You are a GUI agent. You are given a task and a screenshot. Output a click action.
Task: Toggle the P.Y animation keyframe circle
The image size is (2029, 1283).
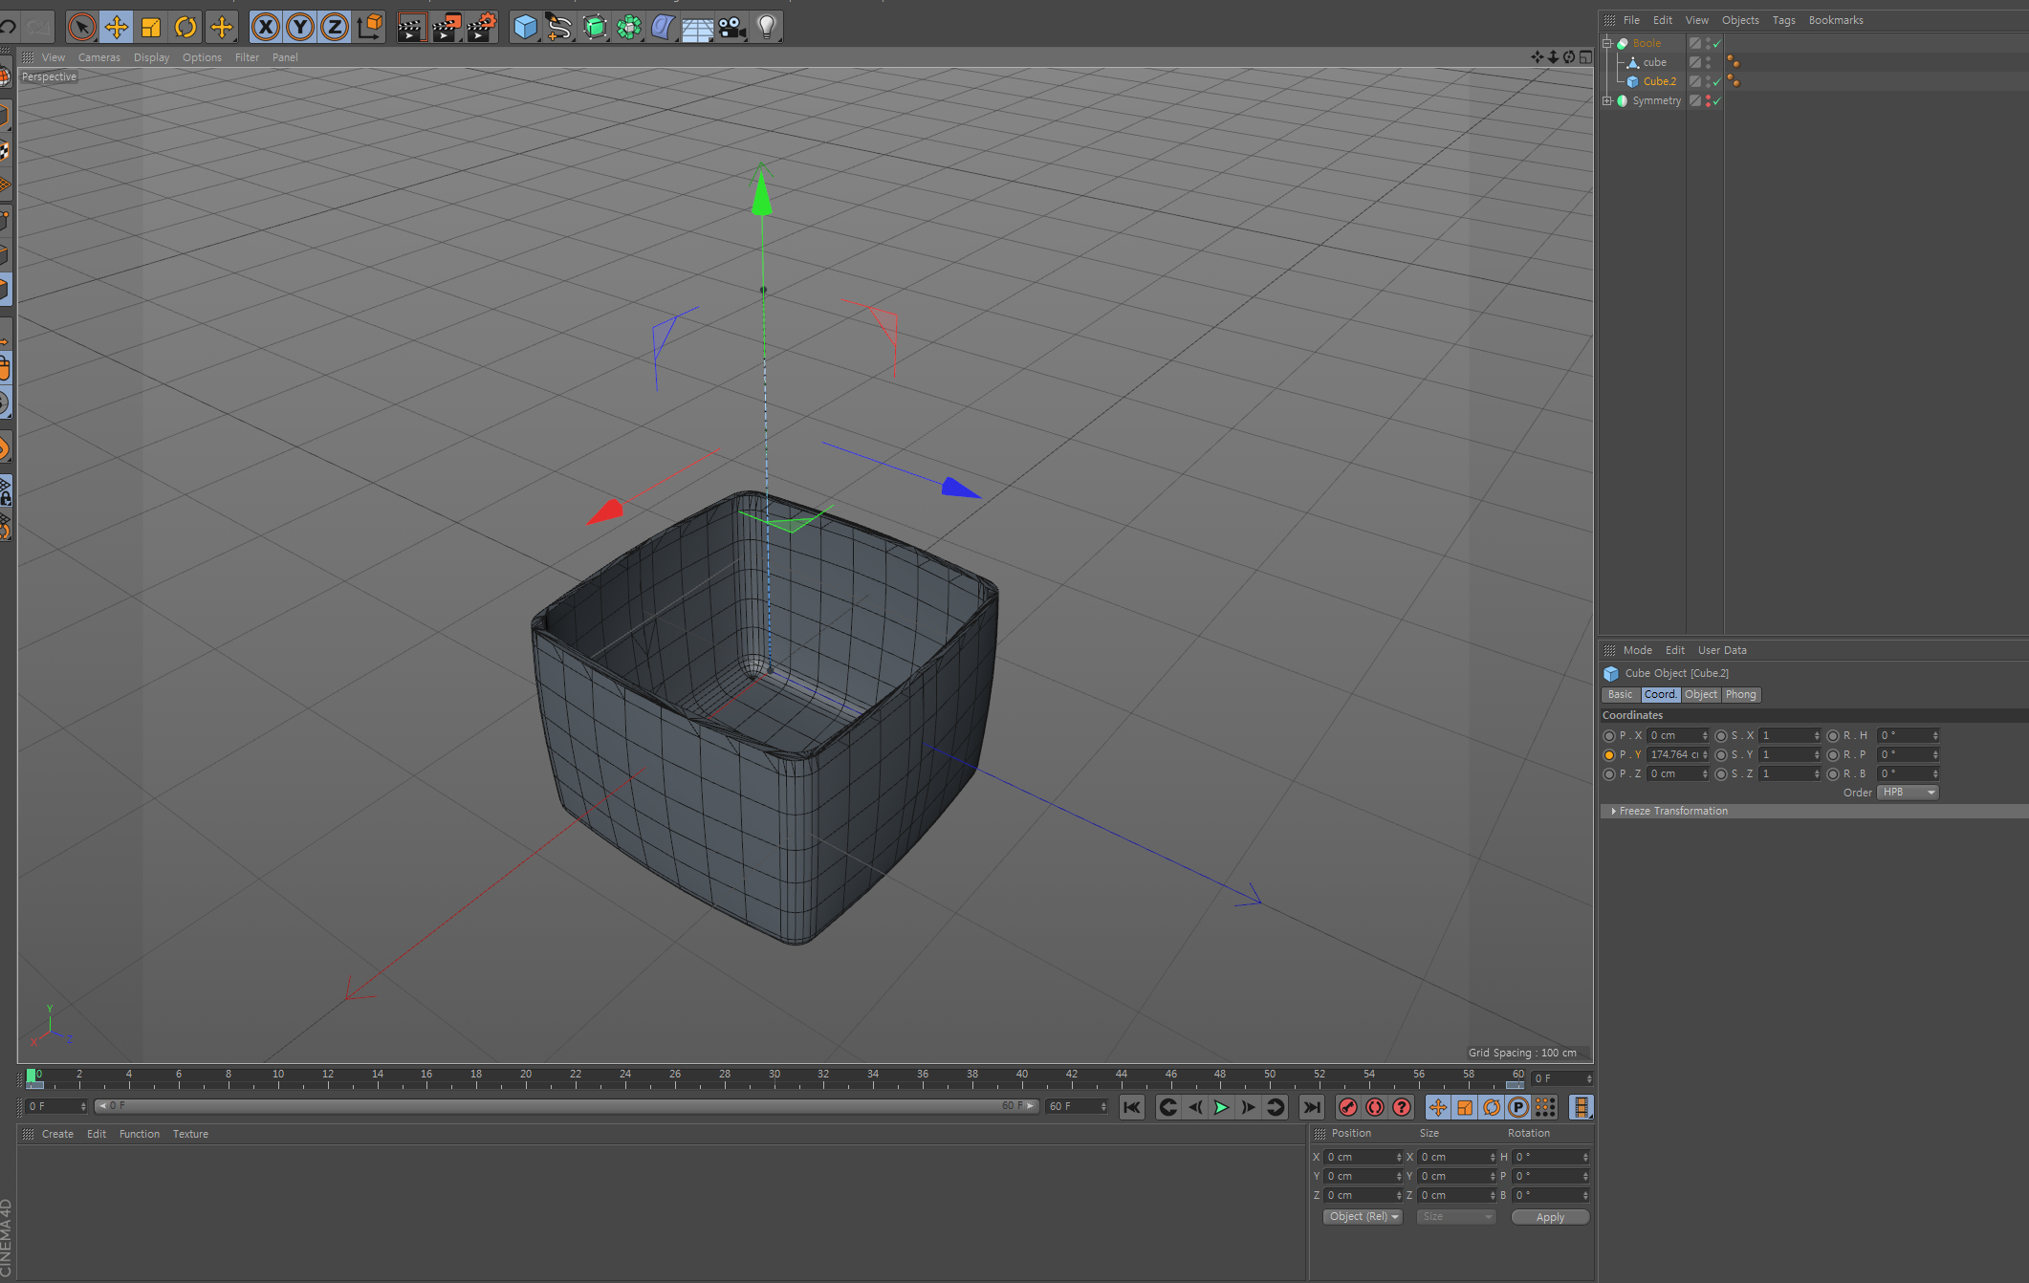pos(1609,755)
